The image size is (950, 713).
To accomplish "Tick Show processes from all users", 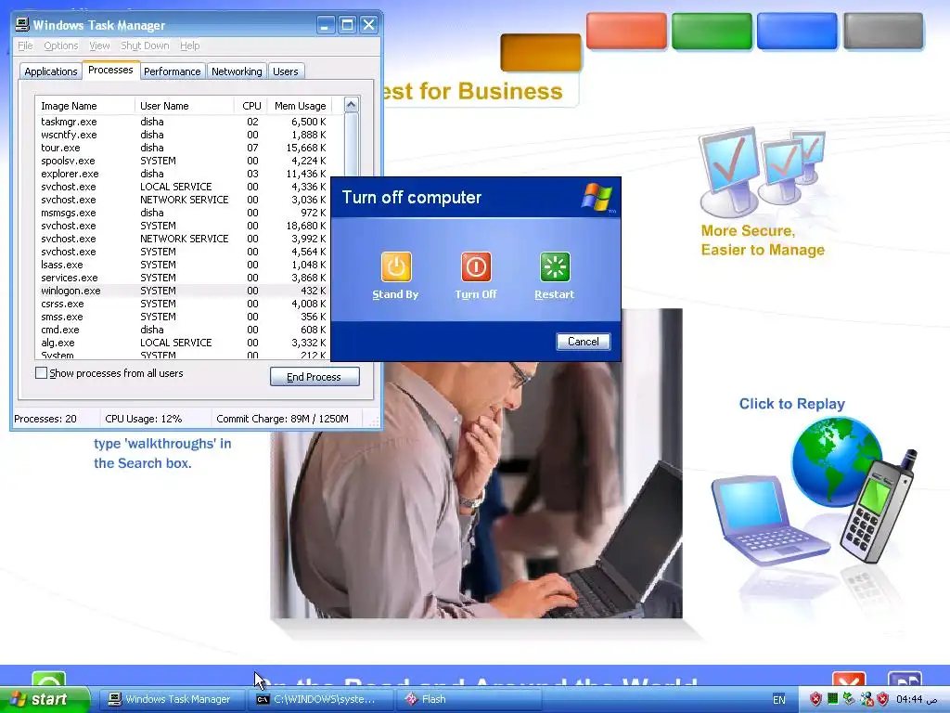I will tap(41, 373).
